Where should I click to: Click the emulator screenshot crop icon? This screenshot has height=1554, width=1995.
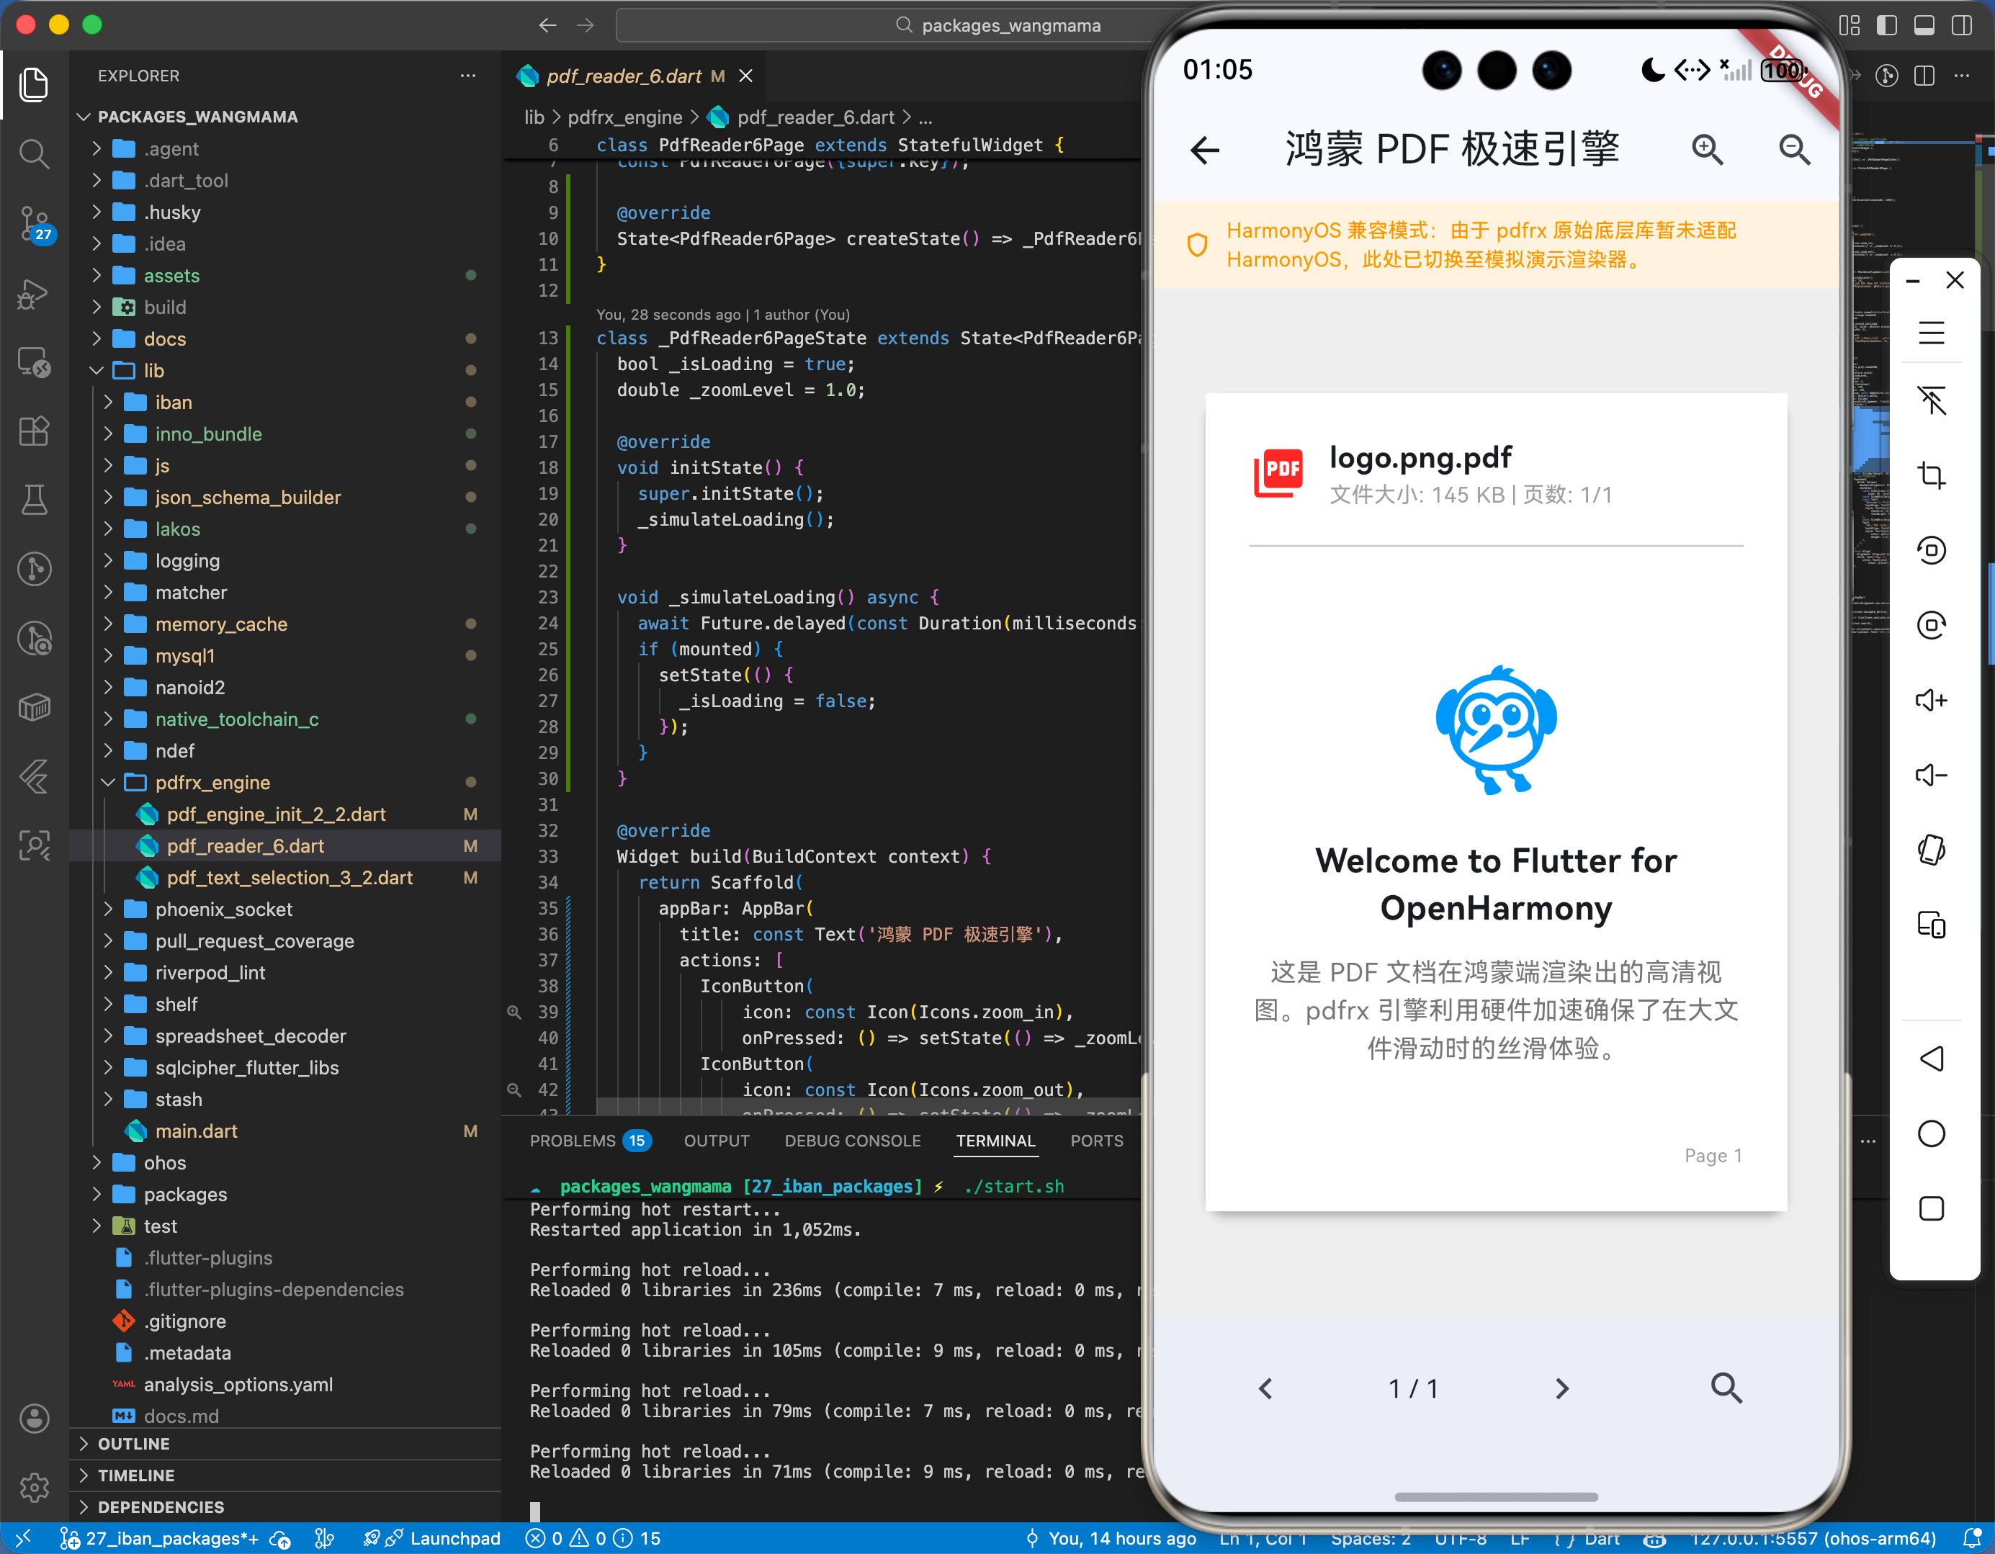[x=1930, y=475]
